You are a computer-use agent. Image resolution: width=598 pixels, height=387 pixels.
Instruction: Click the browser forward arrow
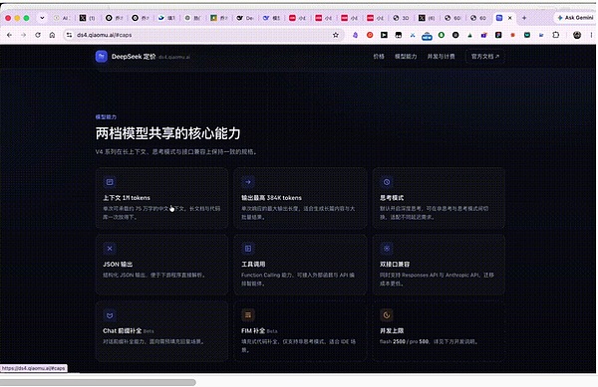click(24, 35)
